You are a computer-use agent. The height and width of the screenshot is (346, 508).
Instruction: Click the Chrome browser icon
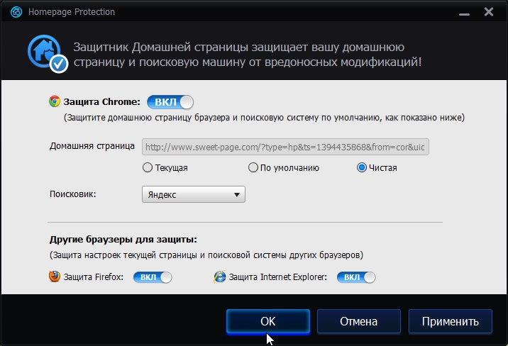coord(55,101)
